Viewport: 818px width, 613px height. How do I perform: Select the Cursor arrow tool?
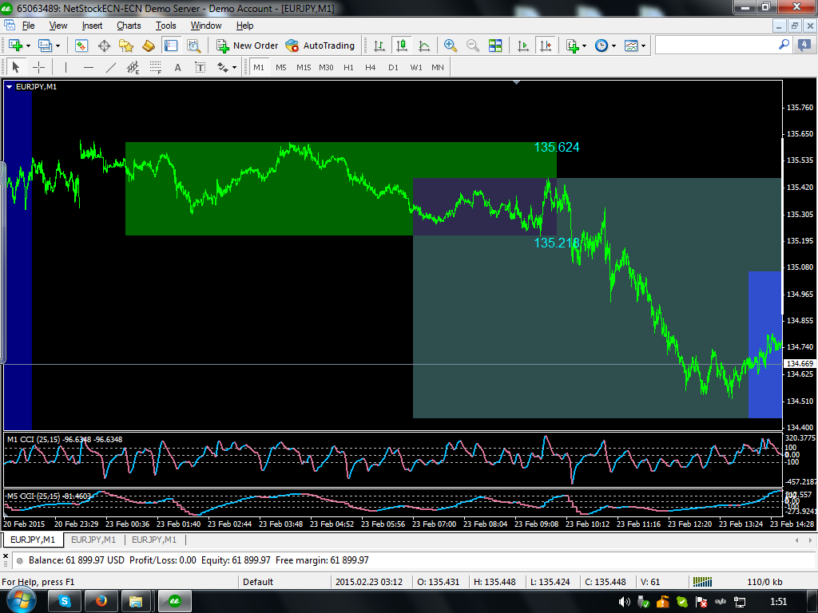[16, 67]
